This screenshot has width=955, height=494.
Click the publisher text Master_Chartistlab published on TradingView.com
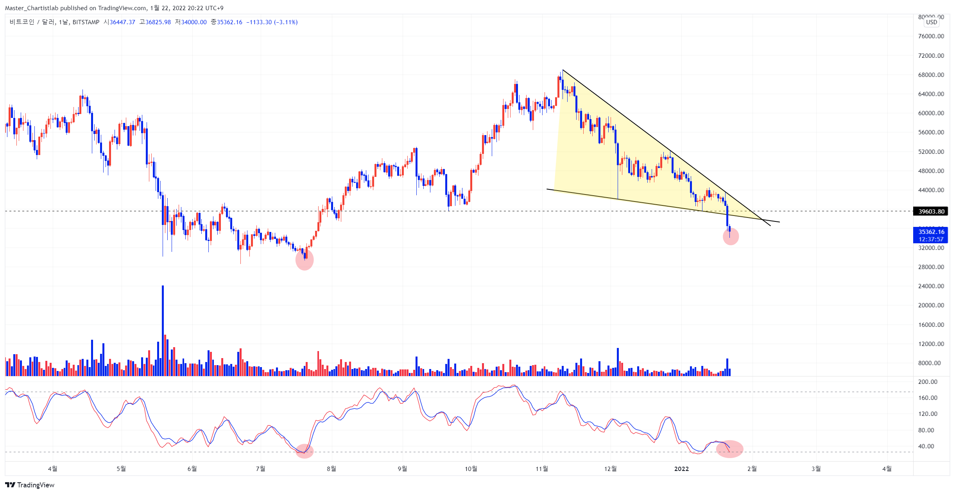(76, 8)
